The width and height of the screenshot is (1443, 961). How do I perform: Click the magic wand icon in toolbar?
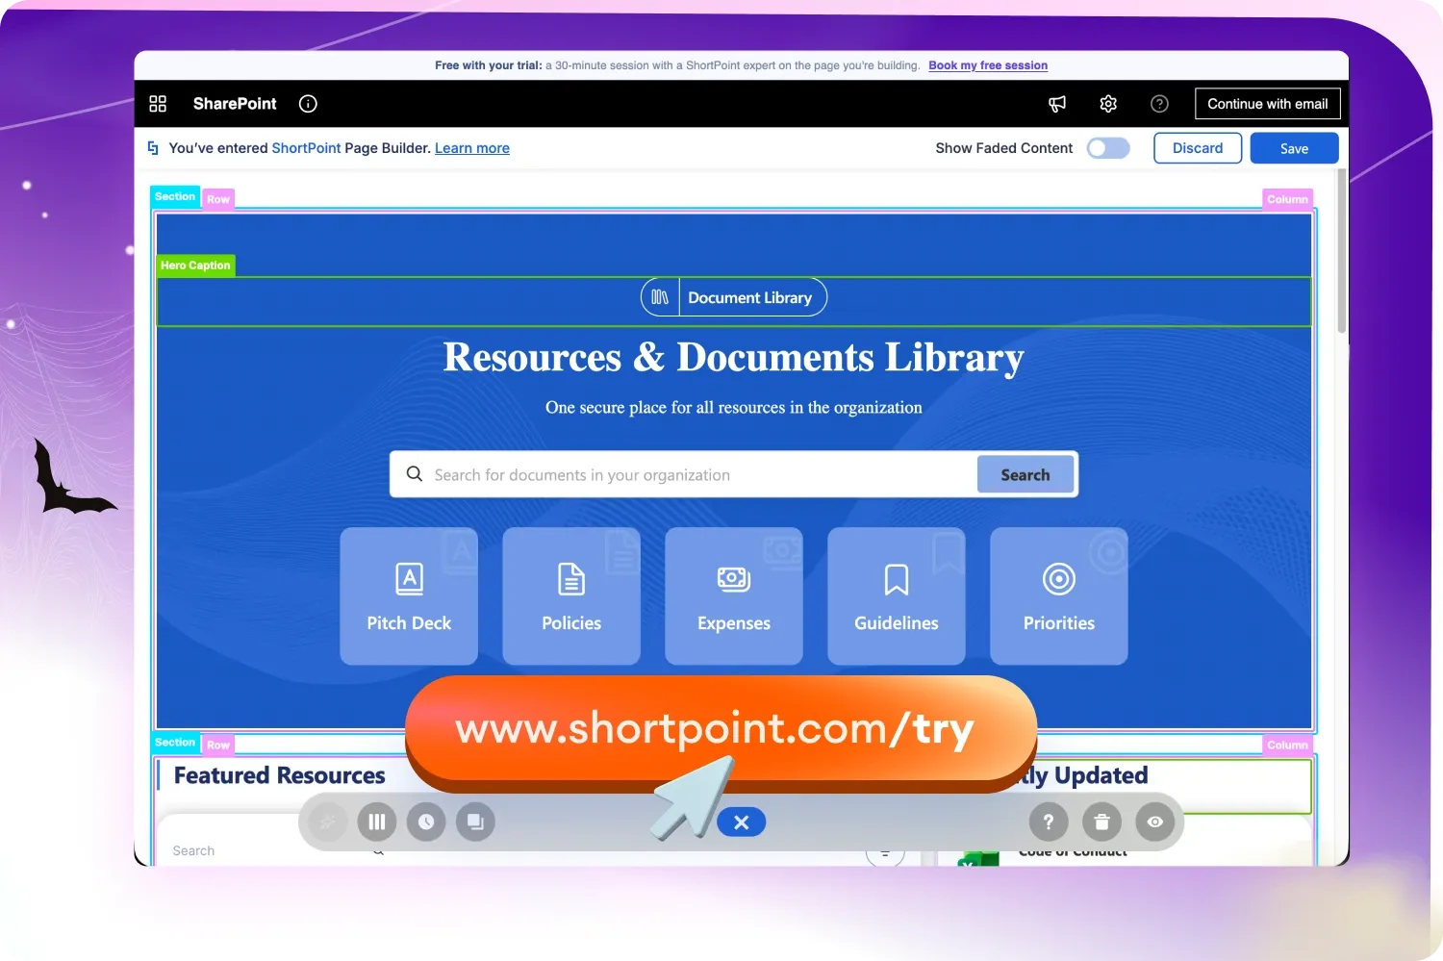(x=328, y=822)
